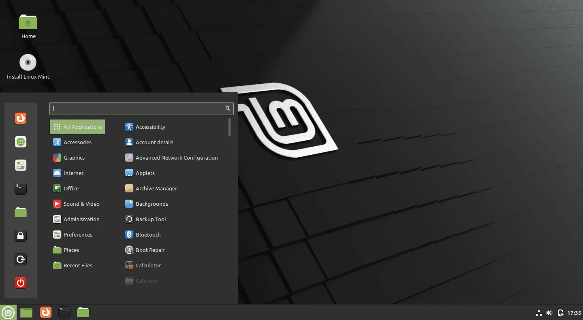
Task: Launch Advanced Network Configuration
Action: coord(177,158)
